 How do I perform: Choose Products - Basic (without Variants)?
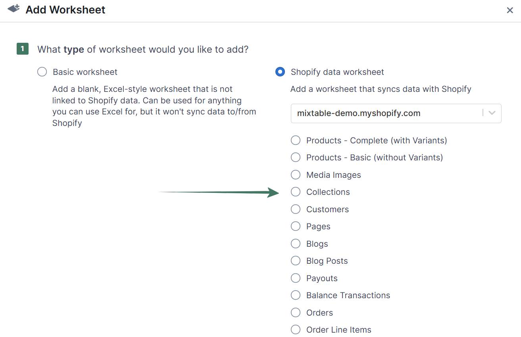[296, 157]
